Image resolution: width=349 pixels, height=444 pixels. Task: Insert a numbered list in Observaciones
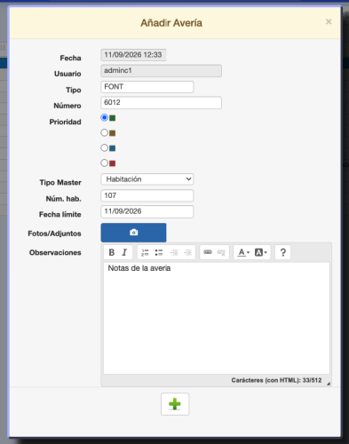[x=145, y=252]
